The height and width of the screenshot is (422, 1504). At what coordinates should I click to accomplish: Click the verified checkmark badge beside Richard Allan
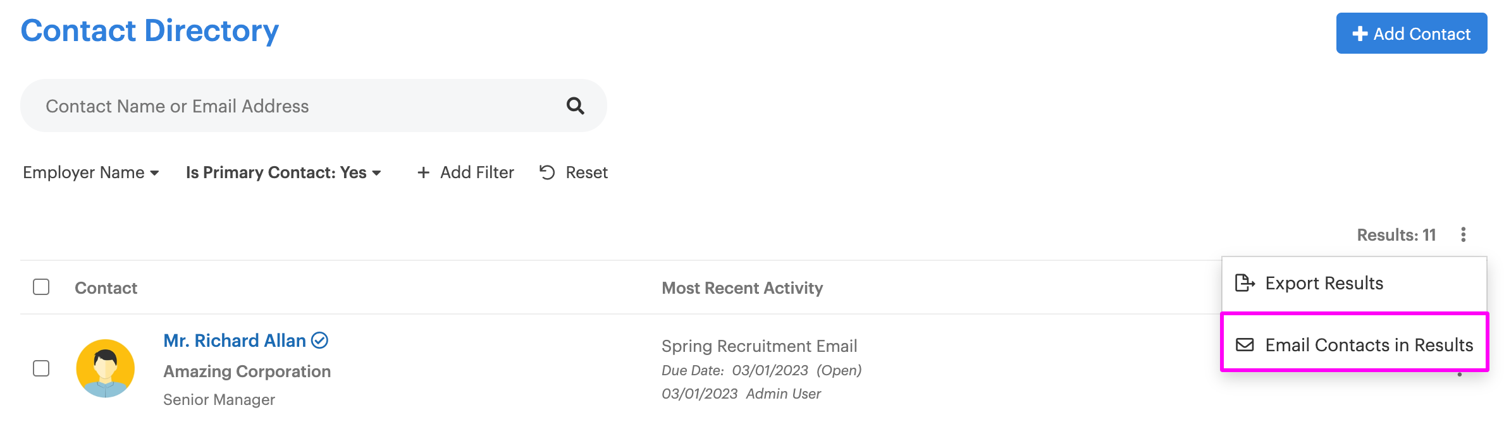point(320,341)
